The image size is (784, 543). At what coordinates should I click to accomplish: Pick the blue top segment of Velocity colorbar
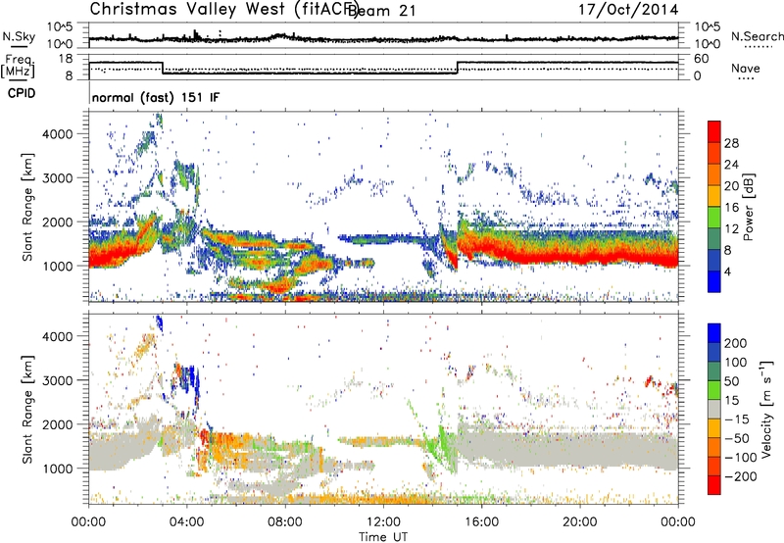tap(714, 333)
